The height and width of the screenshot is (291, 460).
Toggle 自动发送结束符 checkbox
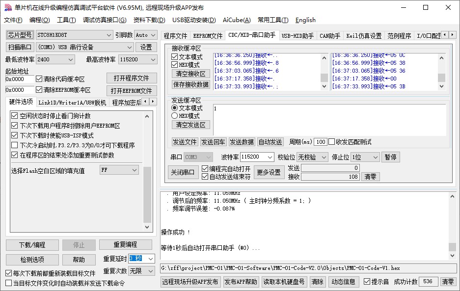(205, 177)
